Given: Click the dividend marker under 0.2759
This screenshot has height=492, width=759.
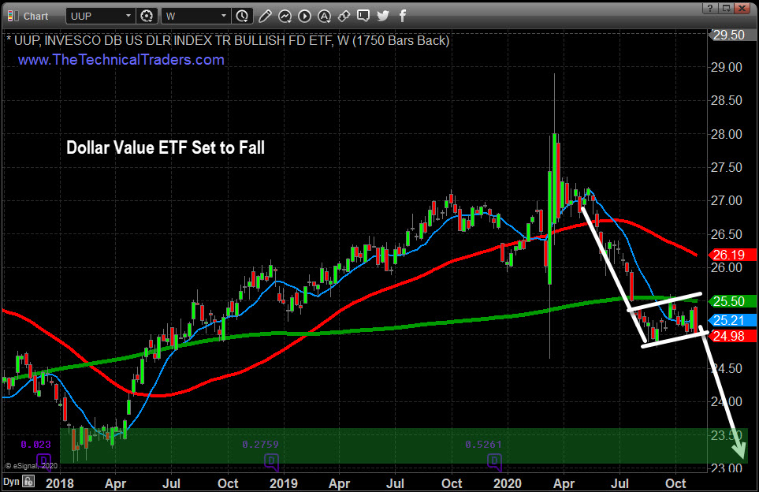Looking at the screenshot, I should [272, 461].
